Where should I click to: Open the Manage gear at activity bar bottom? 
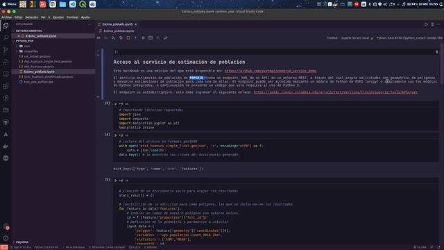[6, 238]
